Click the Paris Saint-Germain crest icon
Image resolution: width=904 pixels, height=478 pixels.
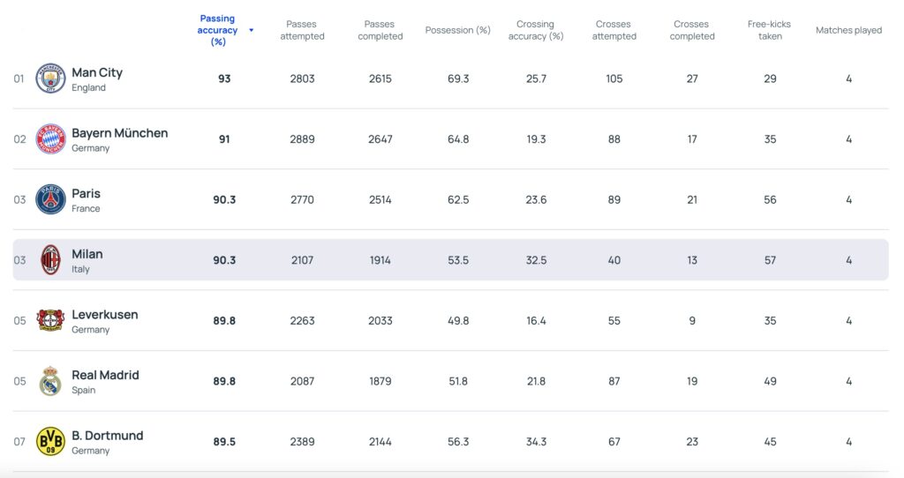(50, 199)
